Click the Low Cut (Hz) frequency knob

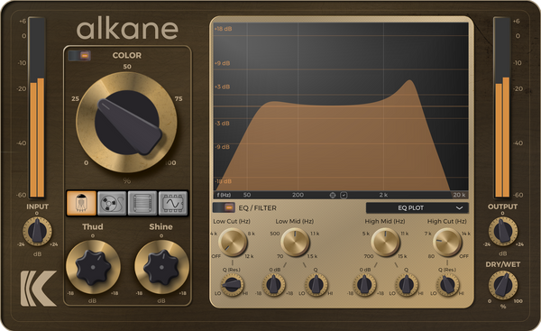233,242
